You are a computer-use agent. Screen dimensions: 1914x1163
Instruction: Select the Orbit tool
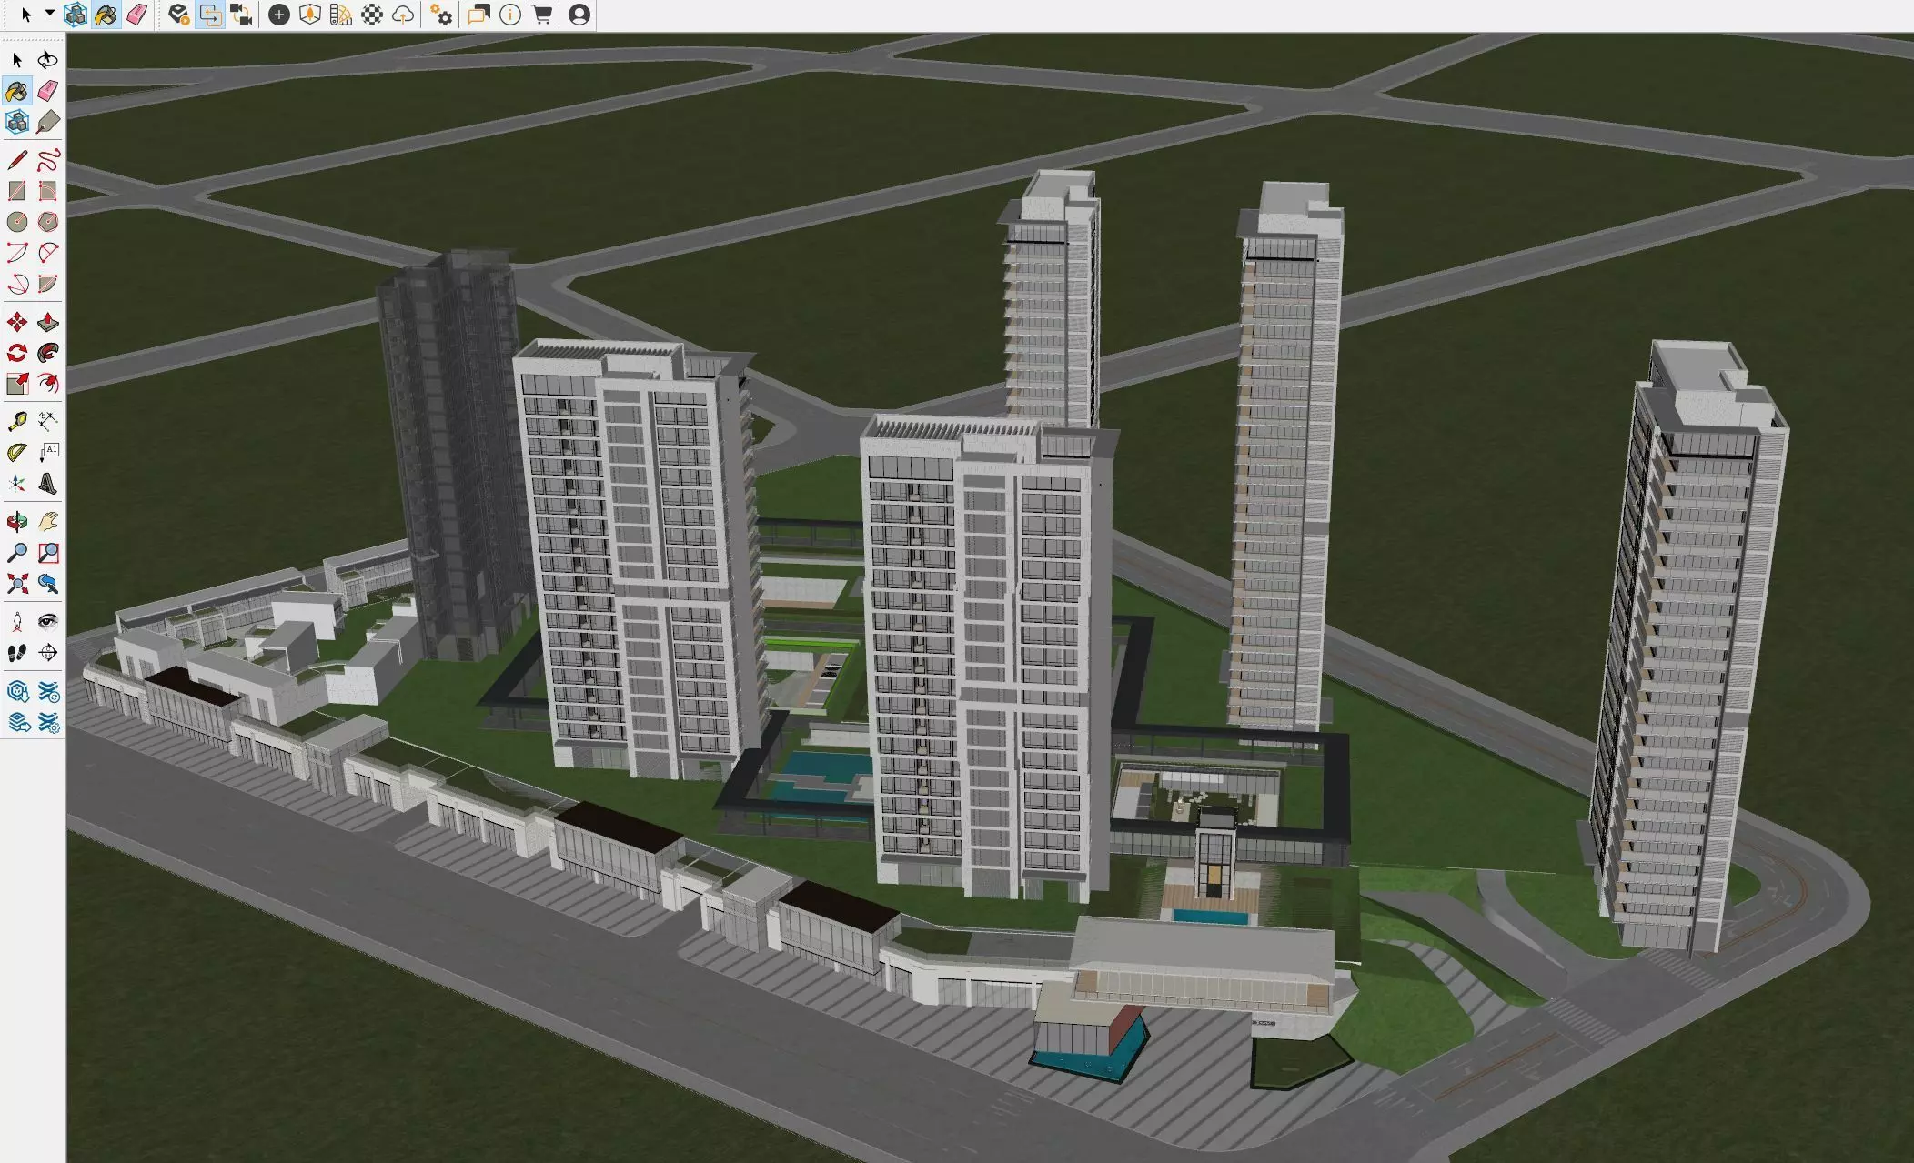click(17, 522)
